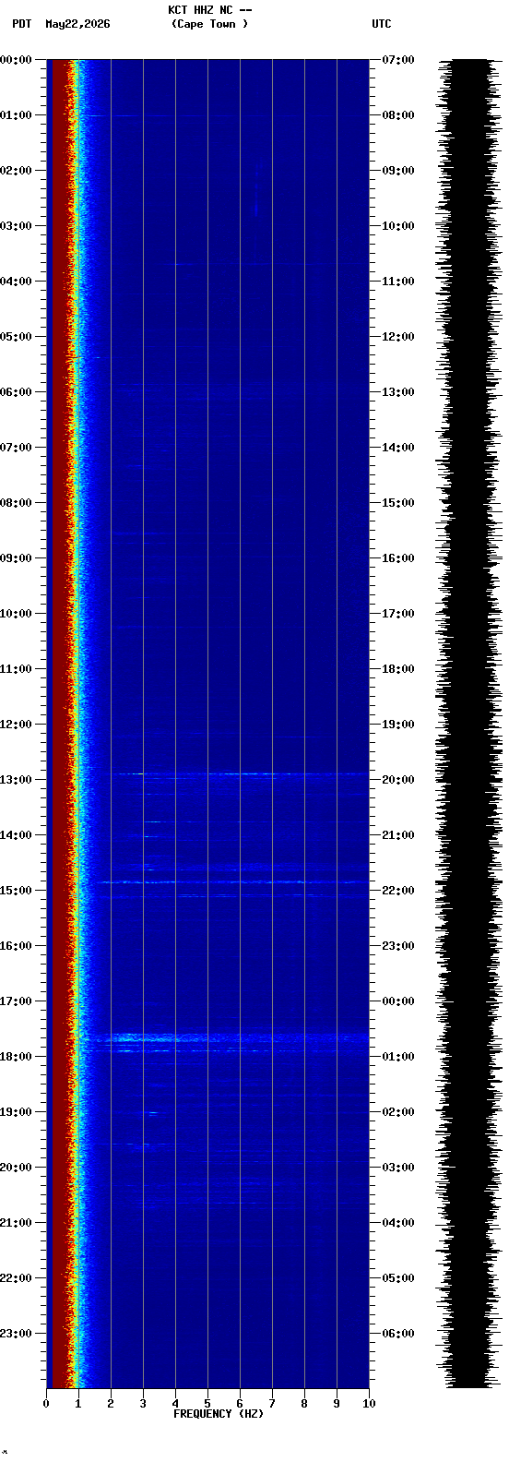
Task: Select the 03:00 PDT time label
Action: point(17,226)
